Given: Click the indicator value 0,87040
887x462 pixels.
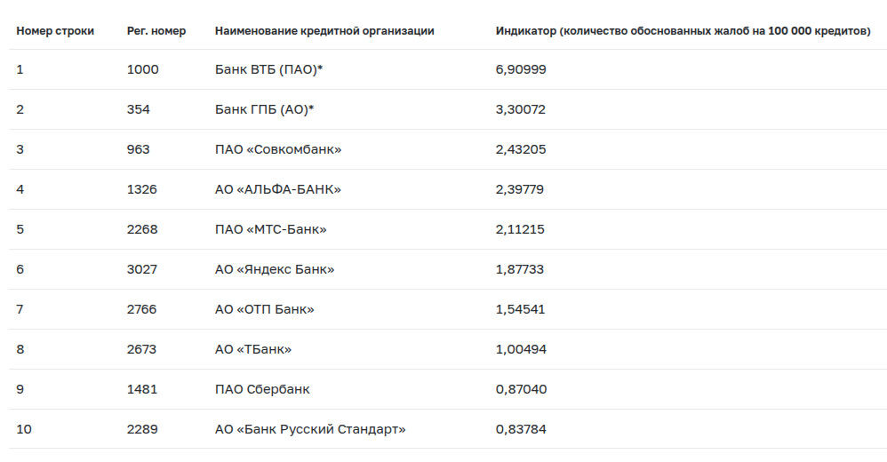Looking at the screenshot, I should pyautogui.click(x=521, y=389).
